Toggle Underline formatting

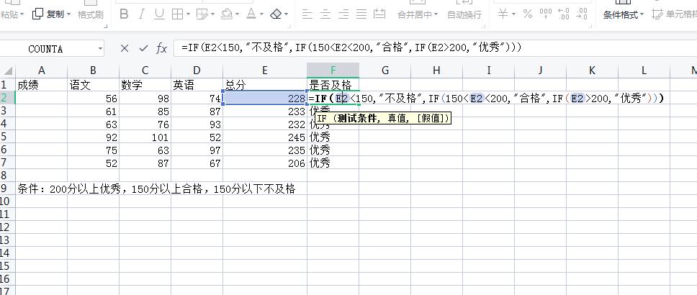click(159, 14)
